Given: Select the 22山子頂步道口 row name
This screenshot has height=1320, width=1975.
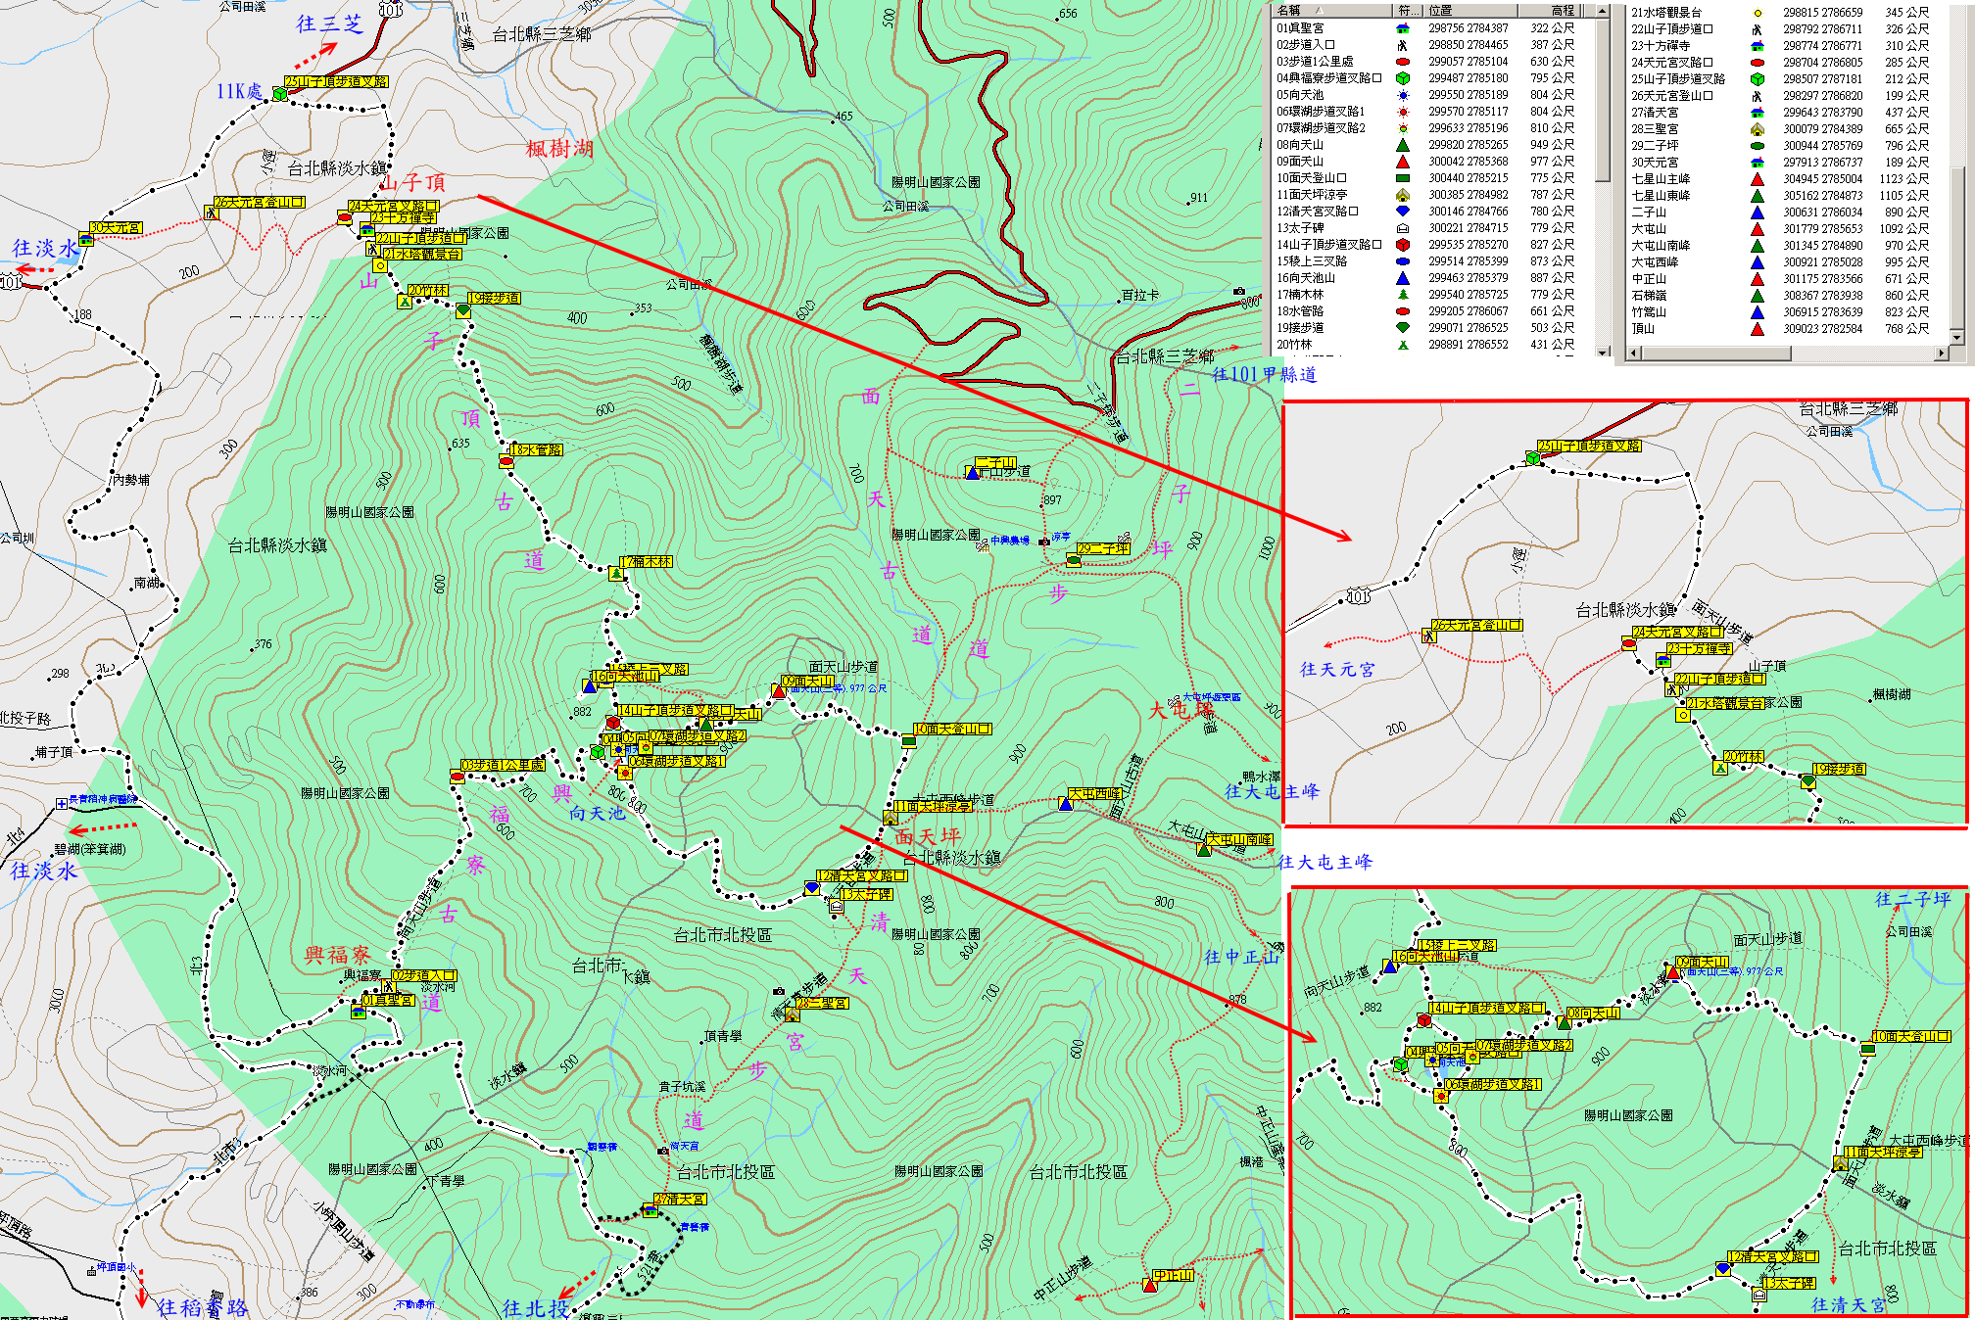Looking at the screenshot, I should click(1672, 29).
